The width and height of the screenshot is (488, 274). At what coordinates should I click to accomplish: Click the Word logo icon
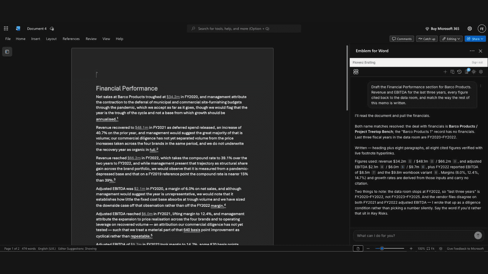(18, 29)
